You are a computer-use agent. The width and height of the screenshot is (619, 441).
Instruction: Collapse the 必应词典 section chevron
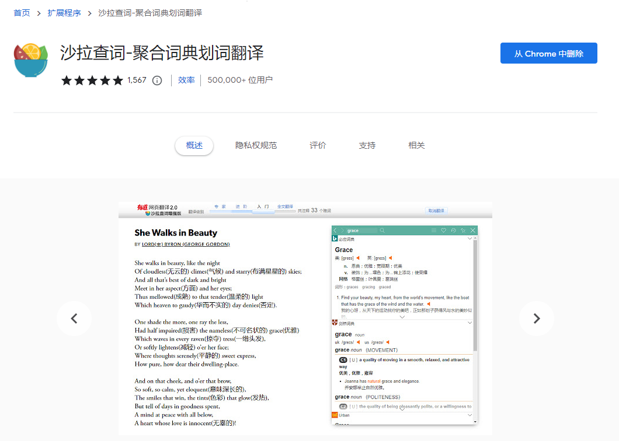(470, 239)
